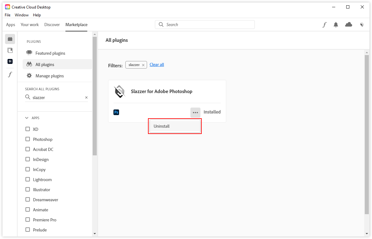The height and width of the screenshot is (239, 372).
Task: Open the Help menu
Action: 37,15
